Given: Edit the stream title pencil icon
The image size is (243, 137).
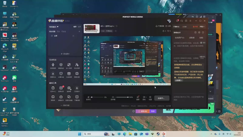Looking at the screenshot, I should [x=117, y=26].
